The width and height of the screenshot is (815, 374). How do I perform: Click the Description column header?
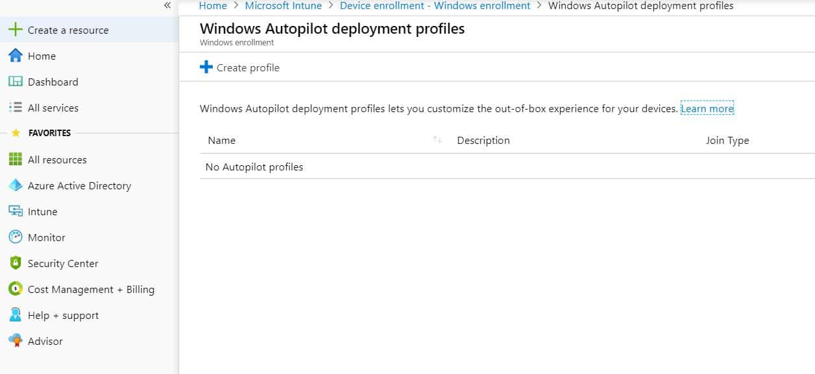483,140
